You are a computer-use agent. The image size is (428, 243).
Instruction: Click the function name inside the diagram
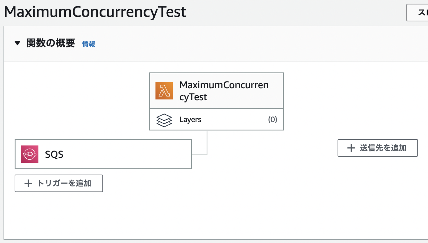(224, 91)
